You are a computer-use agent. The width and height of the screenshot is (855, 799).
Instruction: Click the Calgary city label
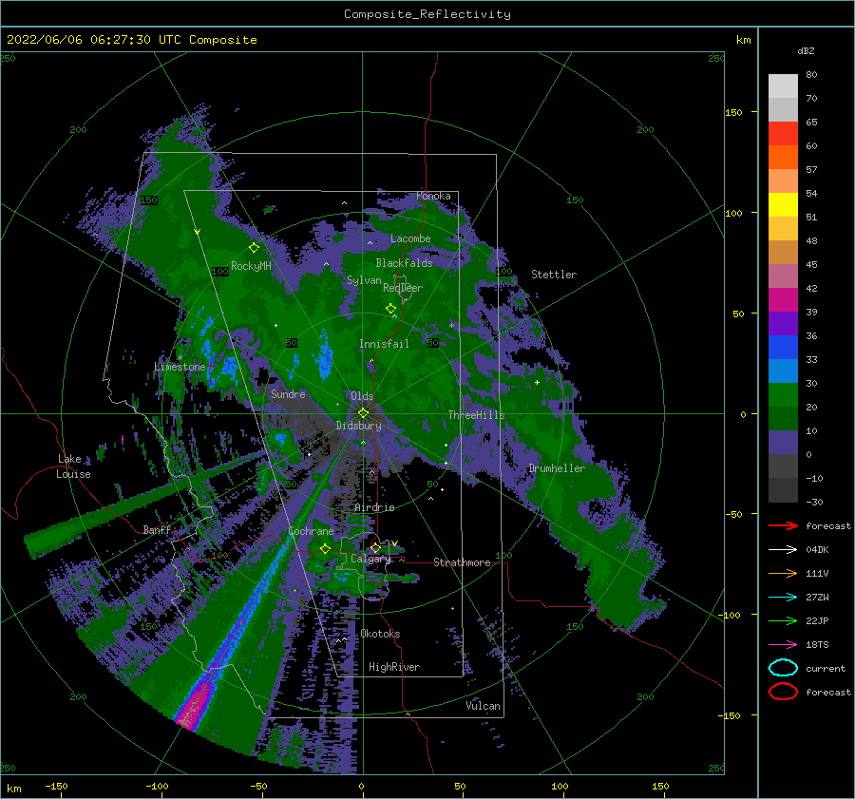pos(370,559)
